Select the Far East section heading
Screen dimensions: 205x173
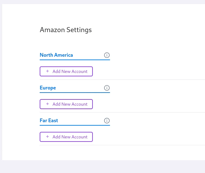coord(49,121)
